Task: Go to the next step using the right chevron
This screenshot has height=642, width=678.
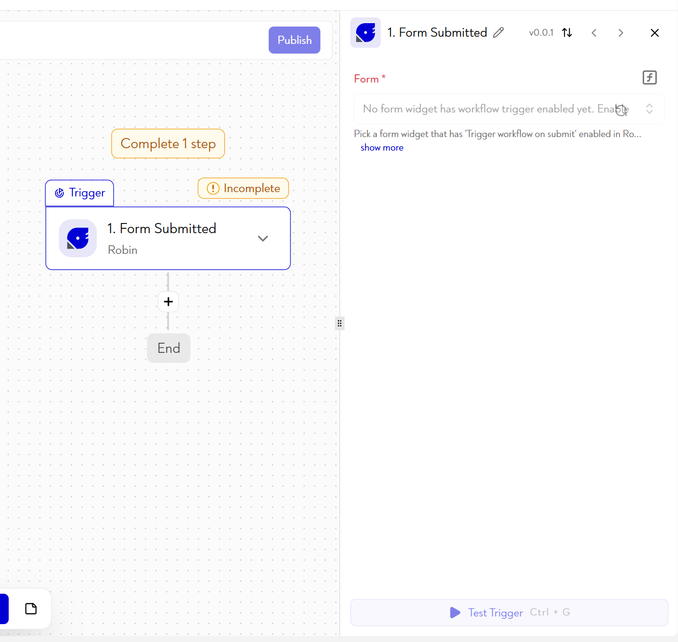Action: 621,33
